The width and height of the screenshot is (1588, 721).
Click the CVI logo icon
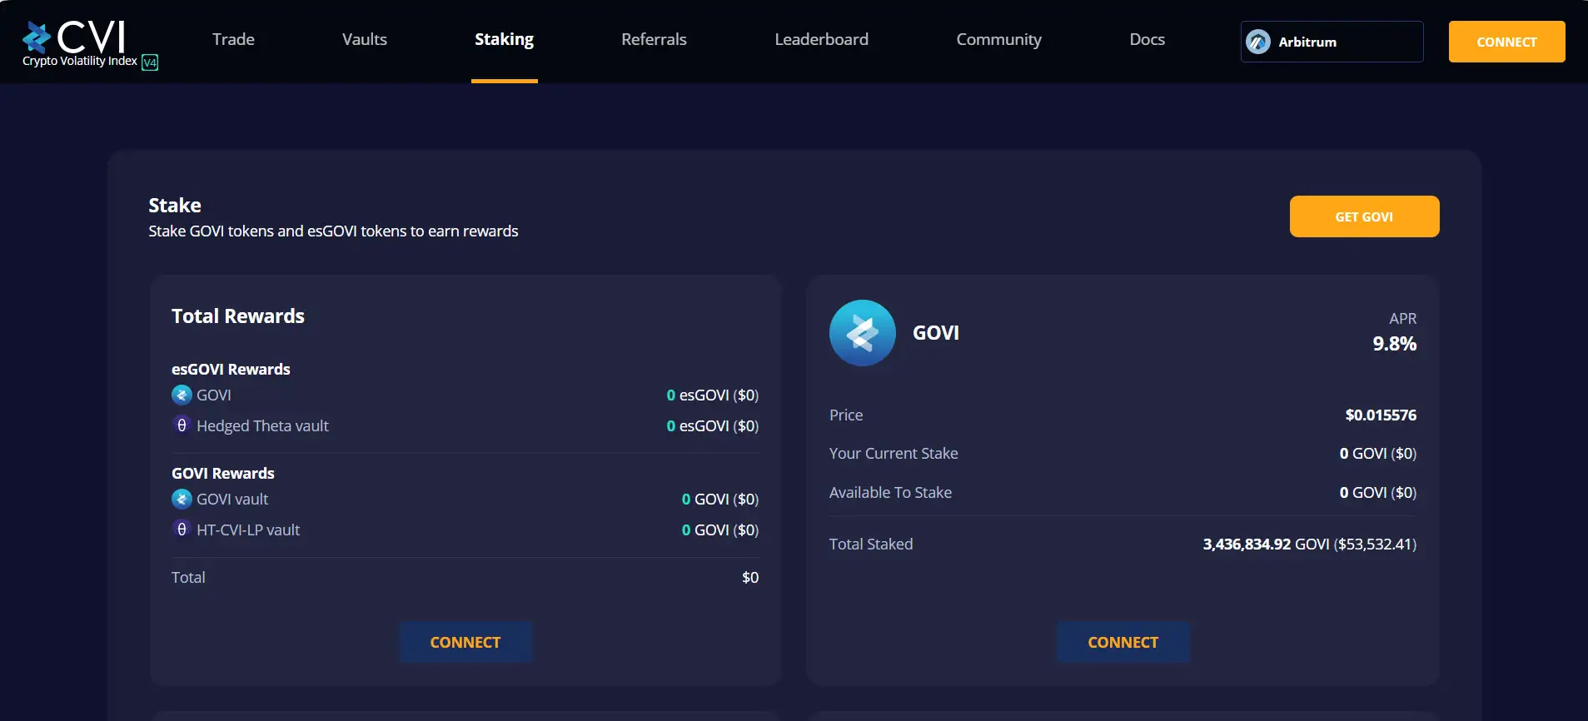pyautogui.click(x=37, y=37)
